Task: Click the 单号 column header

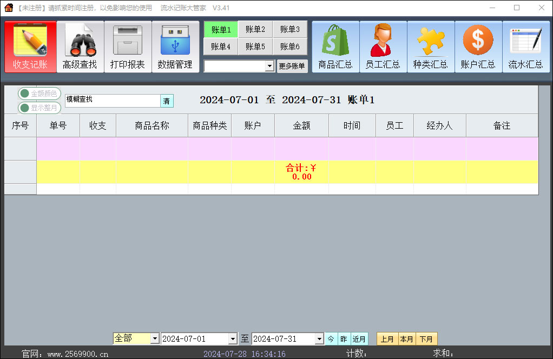Action: pyautogui.click(x=58, y=125)
